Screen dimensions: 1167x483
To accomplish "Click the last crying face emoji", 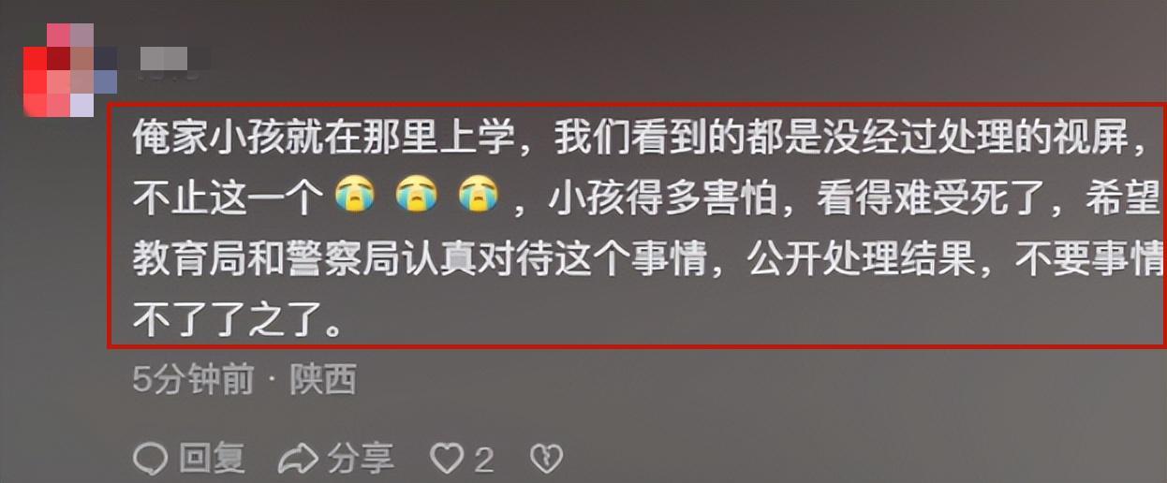I will click(479, 197).
